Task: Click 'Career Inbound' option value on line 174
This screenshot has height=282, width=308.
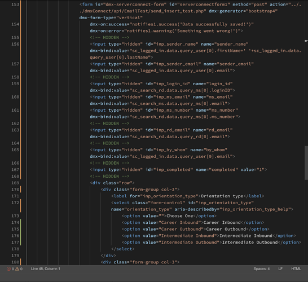Action: 180,223
